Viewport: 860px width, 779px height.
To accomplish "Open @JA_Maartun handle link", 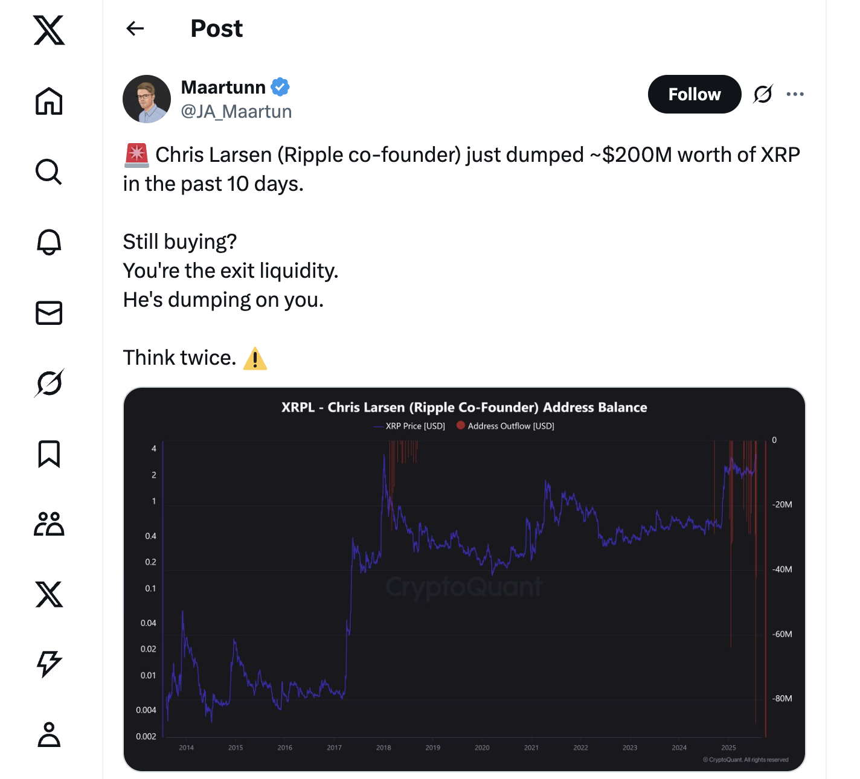I will tap(236, 112).
